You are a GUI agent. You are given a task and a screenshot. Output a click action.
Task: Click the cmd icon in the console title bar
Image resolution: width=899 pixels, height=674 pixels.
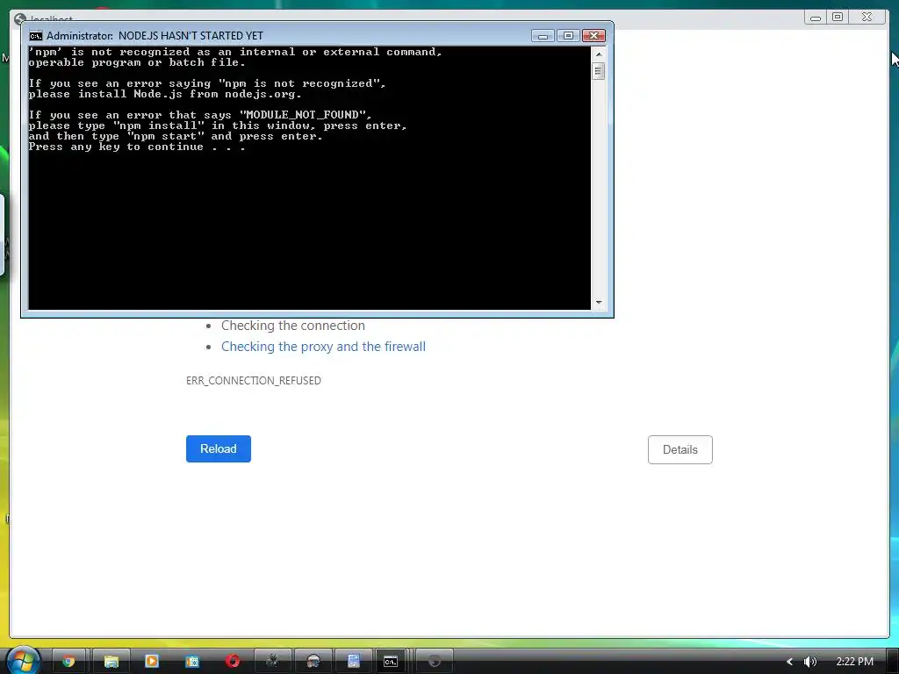[35, 35]
